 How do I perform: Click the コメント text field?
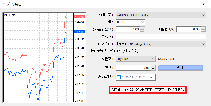[161, 37]
